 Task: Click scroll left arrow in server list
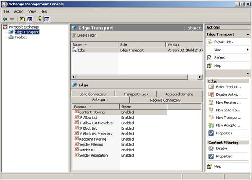tap(74, 77)
